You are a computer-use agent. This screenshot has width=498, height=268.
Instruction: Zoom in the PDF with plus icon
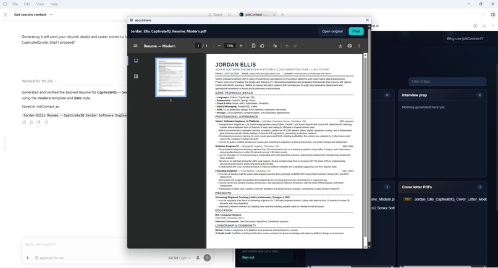coord(241,46)
